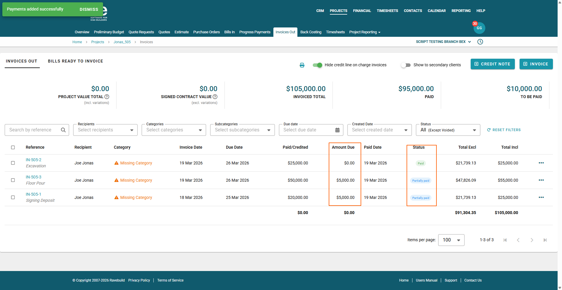The height and width of the screenshot is (290, 562).
Task: Disable Hide credit line on charge invoices
Action: tap(317, 65)
